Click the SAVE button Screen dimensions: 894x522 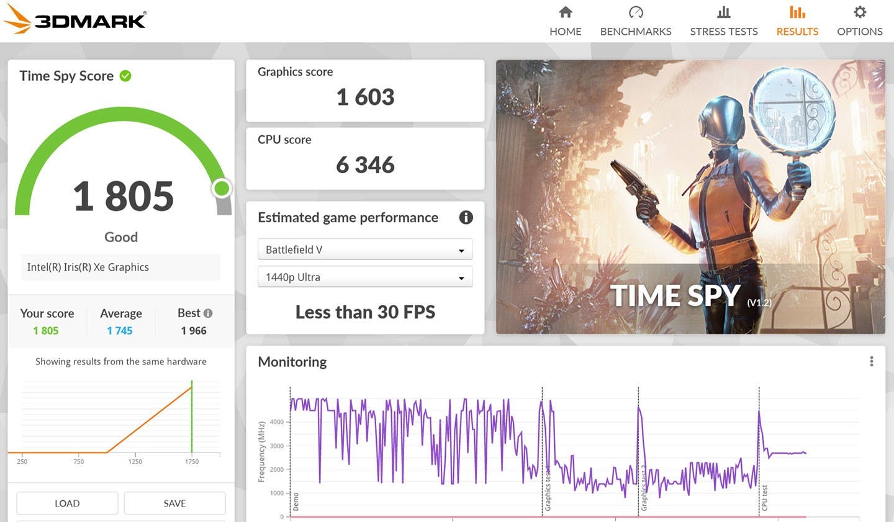pyautogui.click(x=174, y=503)
